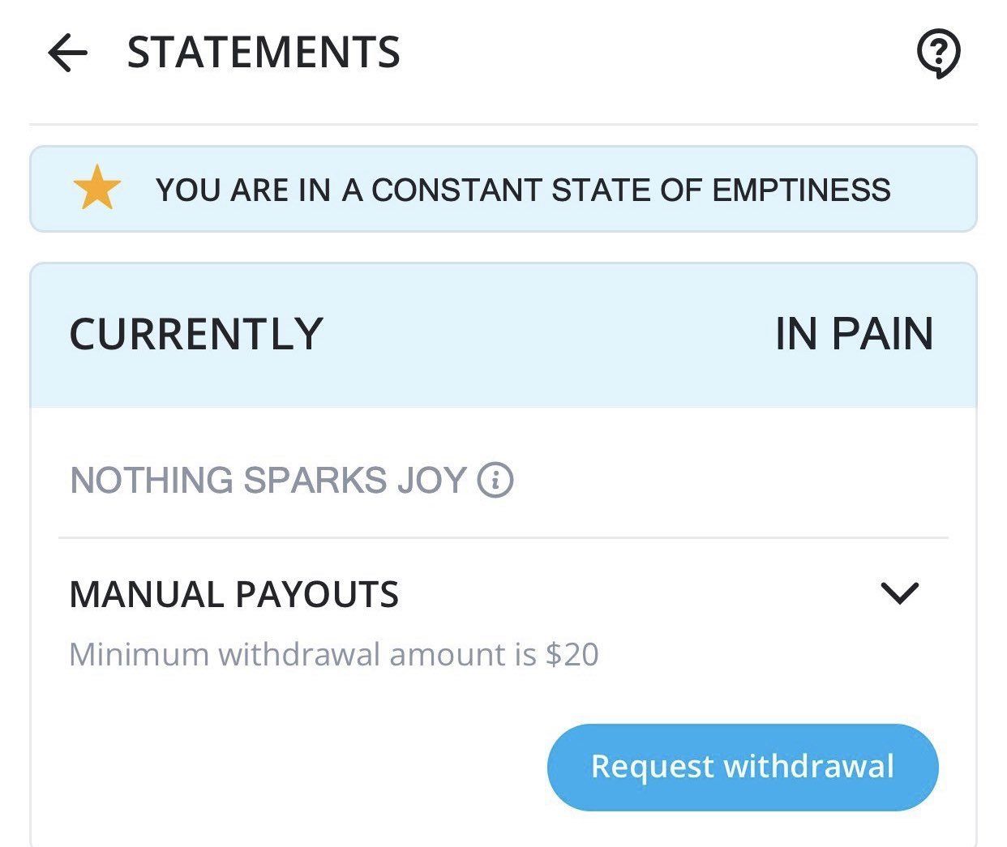Open help via the question mark icon
This screenshot has height=847, width=1007.
click(x=938, y=54)
